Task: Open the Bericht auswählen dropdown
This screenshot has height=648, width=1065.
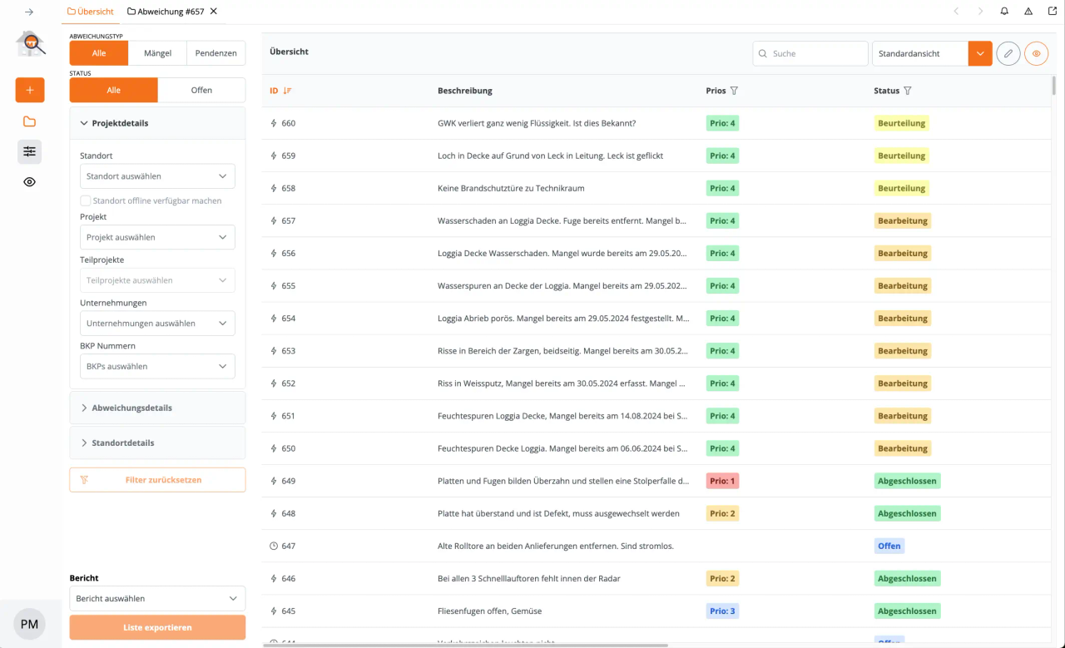Action: pyautogui.click(x=157, y=598)
